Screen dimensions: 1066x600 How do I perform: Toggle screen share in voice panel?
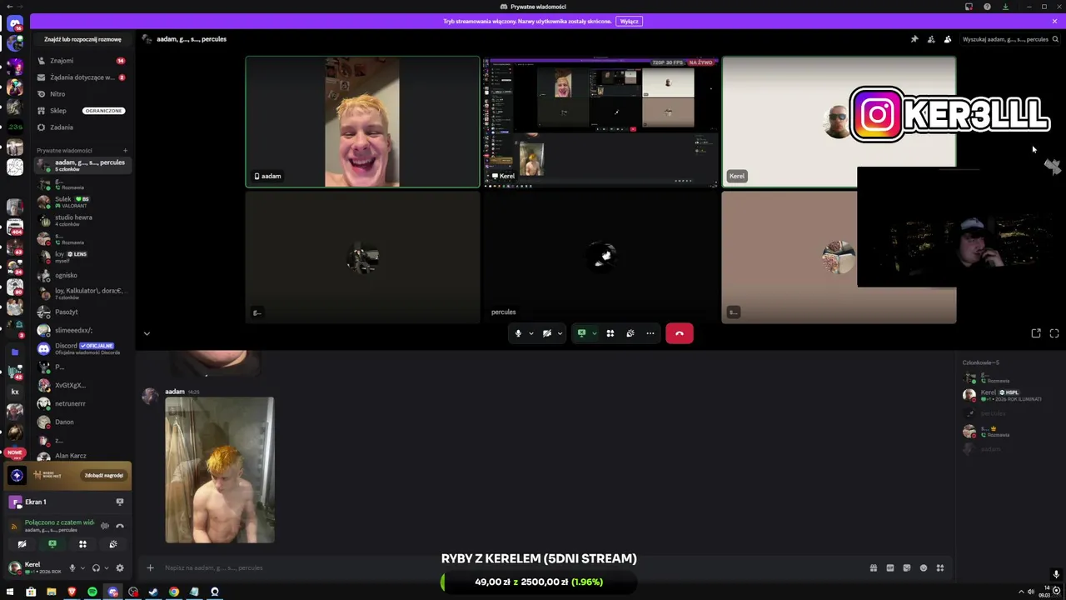tap(52, 544)
